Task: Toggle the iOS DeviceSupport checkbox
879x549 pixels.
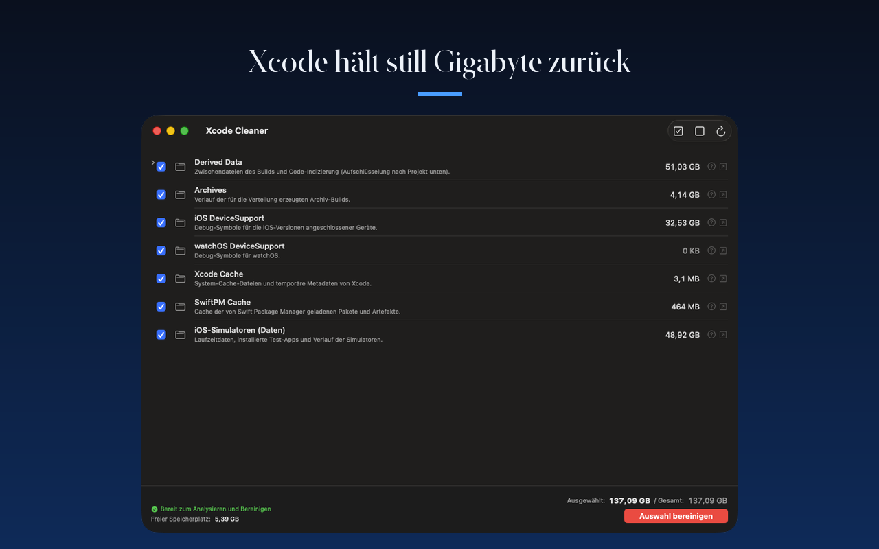Action: tap(161, 222)
